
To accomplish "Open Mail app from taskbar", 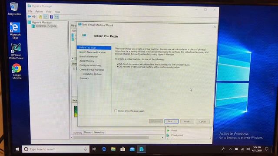I will [132, 149].
